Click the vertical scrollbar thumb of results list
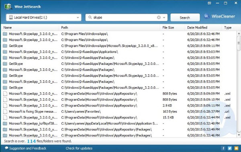241x152 pixels. [239, 43]
